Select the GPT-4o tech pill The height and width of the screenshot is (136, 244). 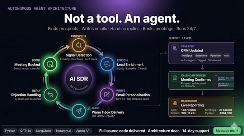pyautogui.click(x=25, y=131)
